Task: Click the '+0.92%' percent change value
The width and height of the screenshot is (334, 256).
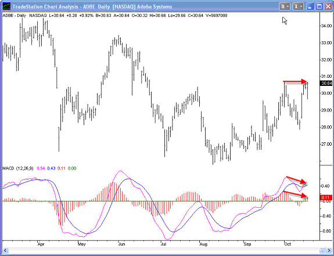Action: point(87,16)
